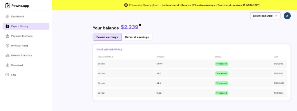Go to Payment Methods page
Viewport: 297px width, 111px height.
(x=26, y=36)
